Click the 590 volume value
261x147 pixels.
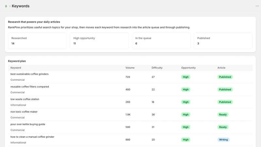coord(128,127)
